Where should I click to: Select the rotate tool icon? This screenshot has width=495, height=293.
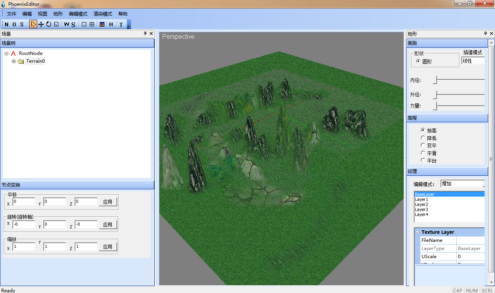click(x=49, y=24)
